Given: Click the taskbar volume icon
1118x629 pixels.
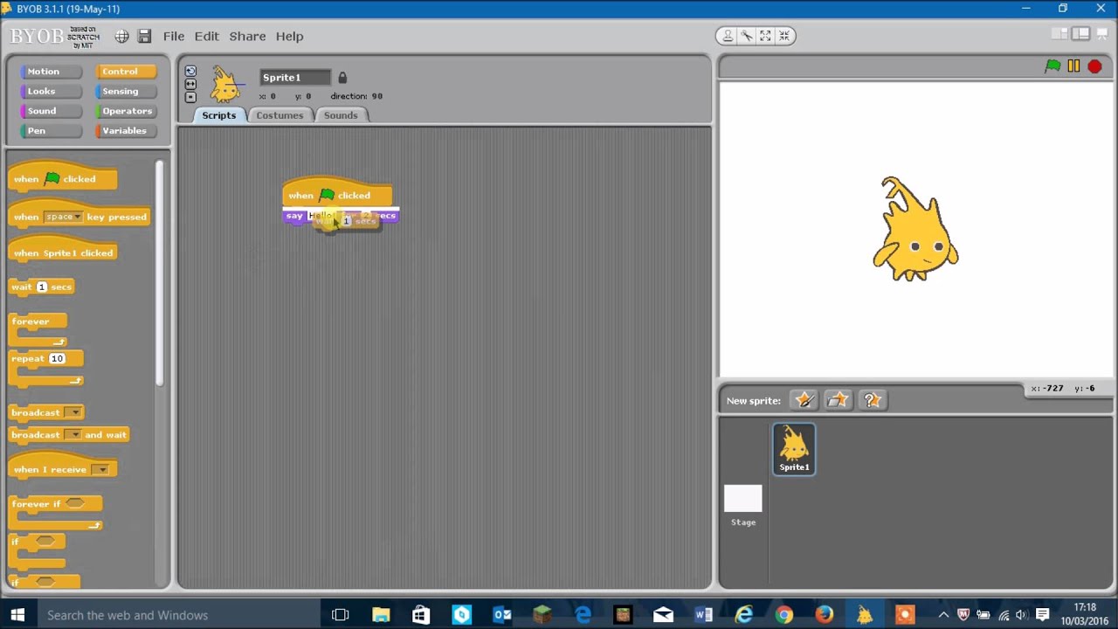Looking at the screenshot, I should pyautogui.click(x=1021, y=615).
